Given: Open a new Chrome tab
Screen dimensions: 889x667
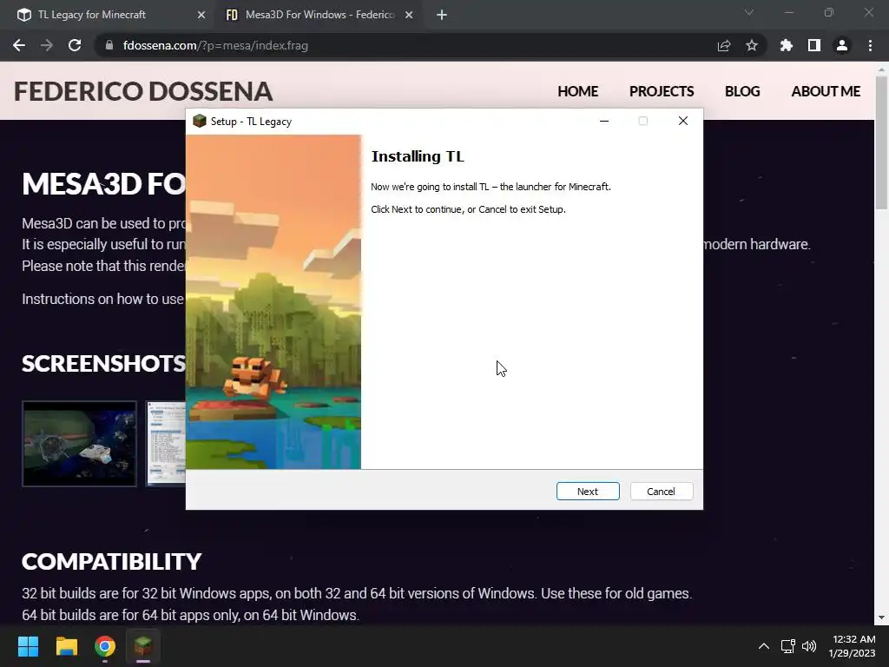Looking at the screenshot, I should click(442, 15).
